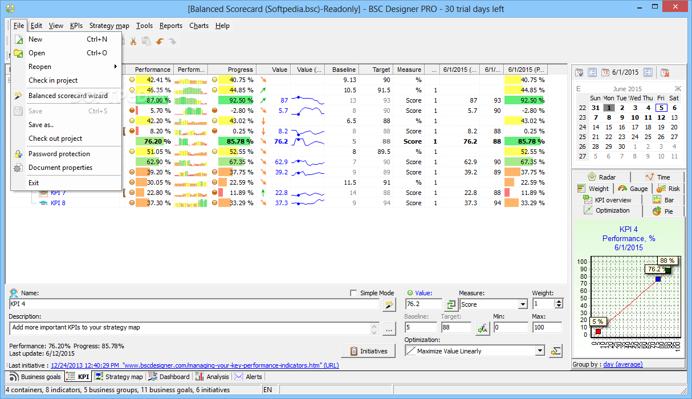Choose Check in project from menu
This screenshot has width=692, height=399.
tap(67, 80)
